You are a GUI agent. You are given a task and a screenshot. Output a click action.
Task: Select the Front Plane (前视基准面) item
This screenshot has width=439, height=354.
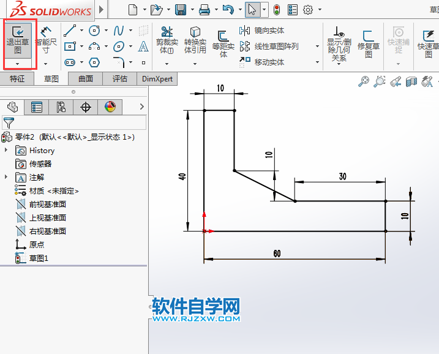coord(47,205)
